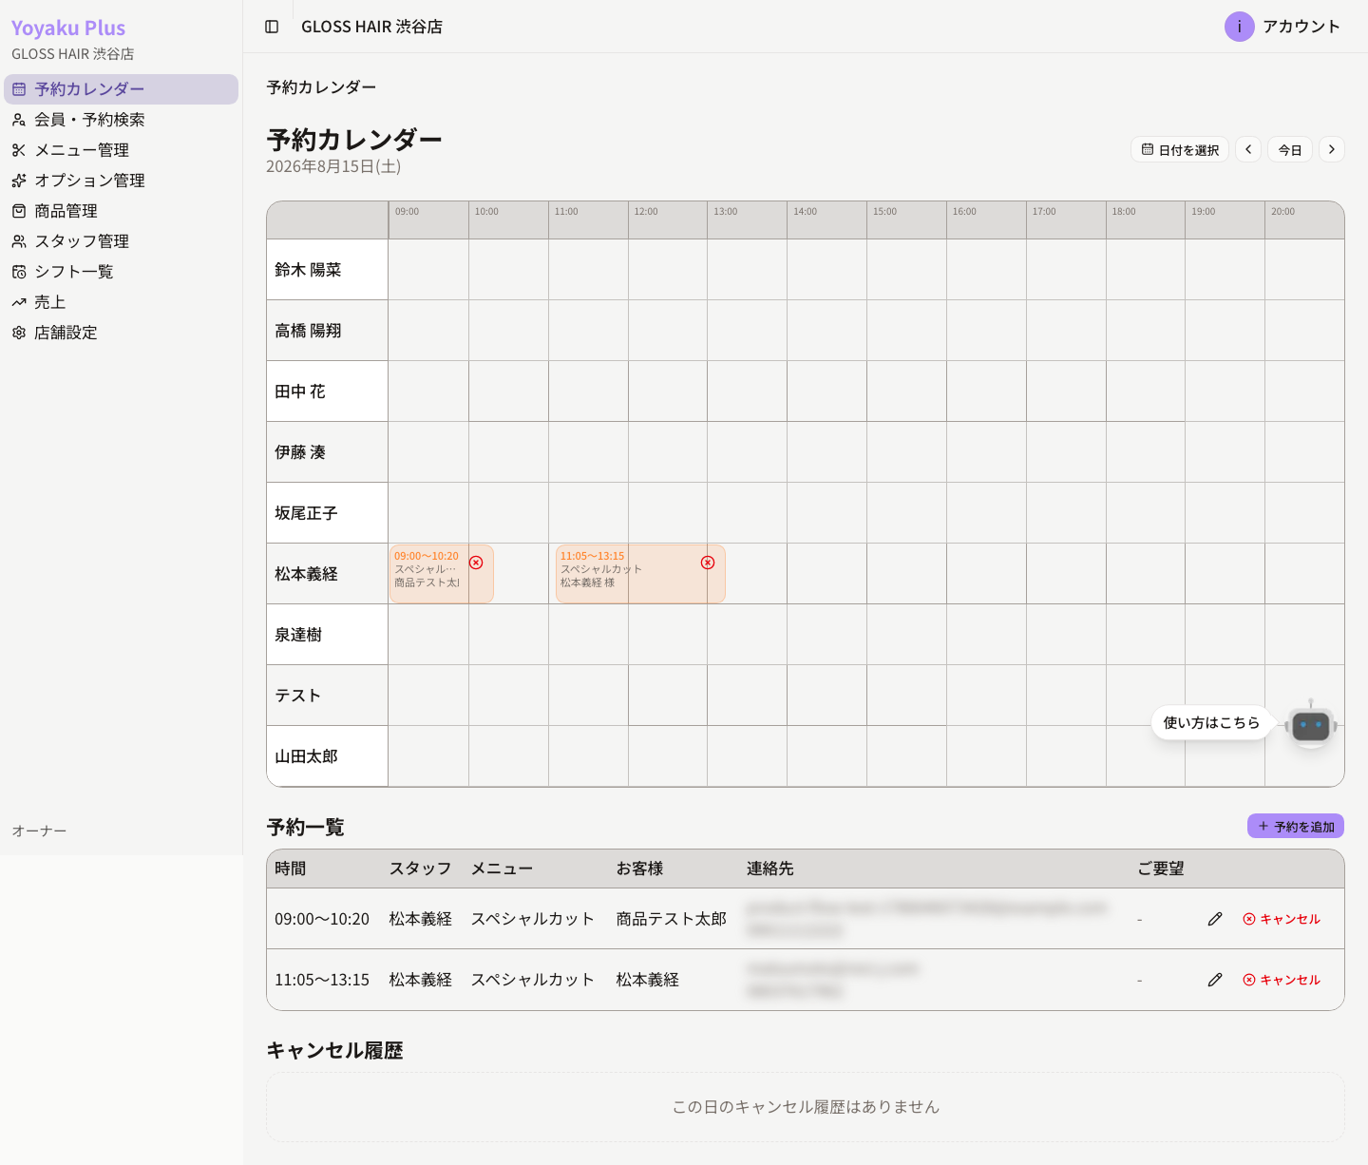Screen dimensions: 1368x1165
Task: Select staff row 坂尾正子 in calendar
Action: pyautogui.click(x=327, y=513)
